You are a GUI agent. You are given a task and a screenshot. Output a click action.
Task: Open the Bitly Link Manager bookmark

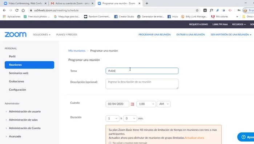[x=194, y=17]
